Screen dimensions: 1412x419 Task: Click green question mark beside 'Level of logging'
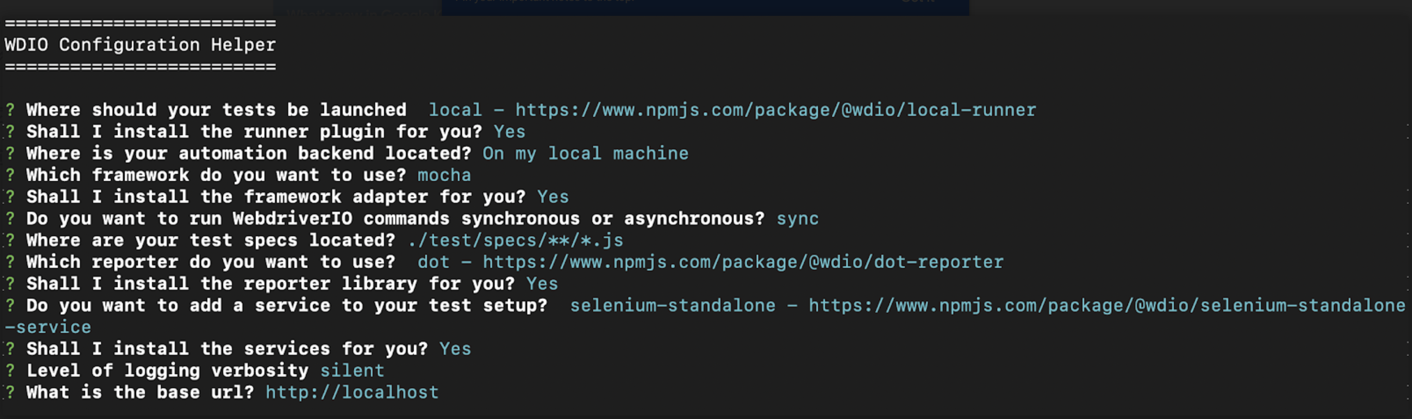(x=10, y=370)
